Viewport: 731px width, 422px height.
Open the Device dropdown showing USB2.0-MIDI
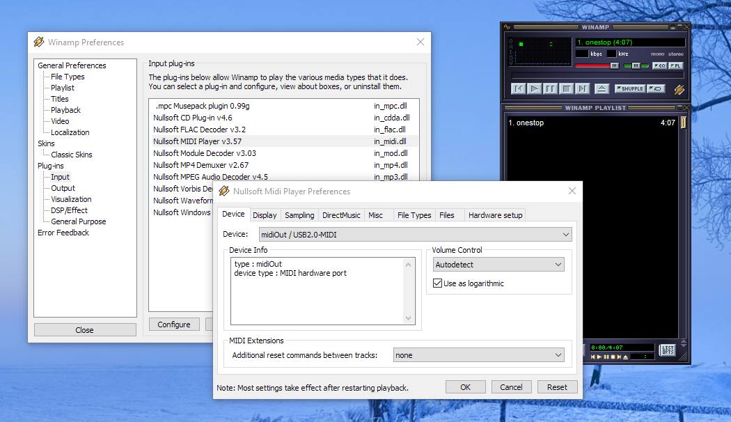coord(416,235)
